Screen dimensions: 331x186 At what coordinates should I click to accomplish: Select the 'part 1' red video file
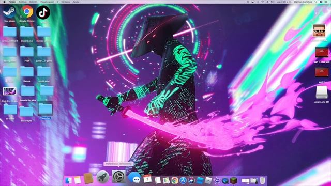322,53
